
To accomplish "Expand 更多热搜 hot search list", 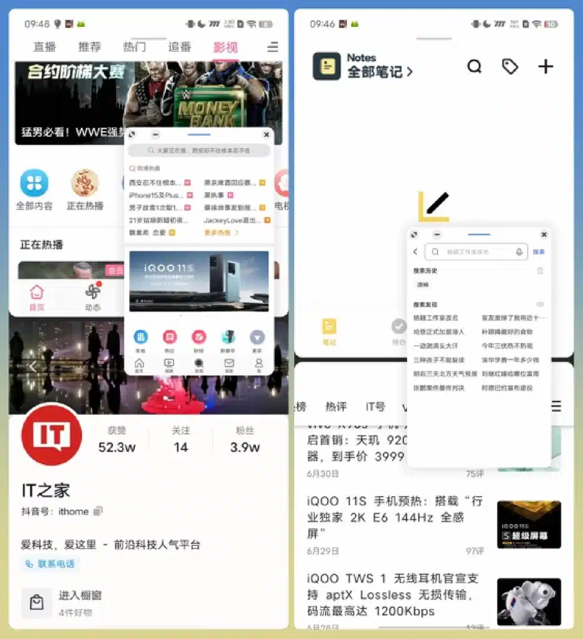I will pos(221,233).
